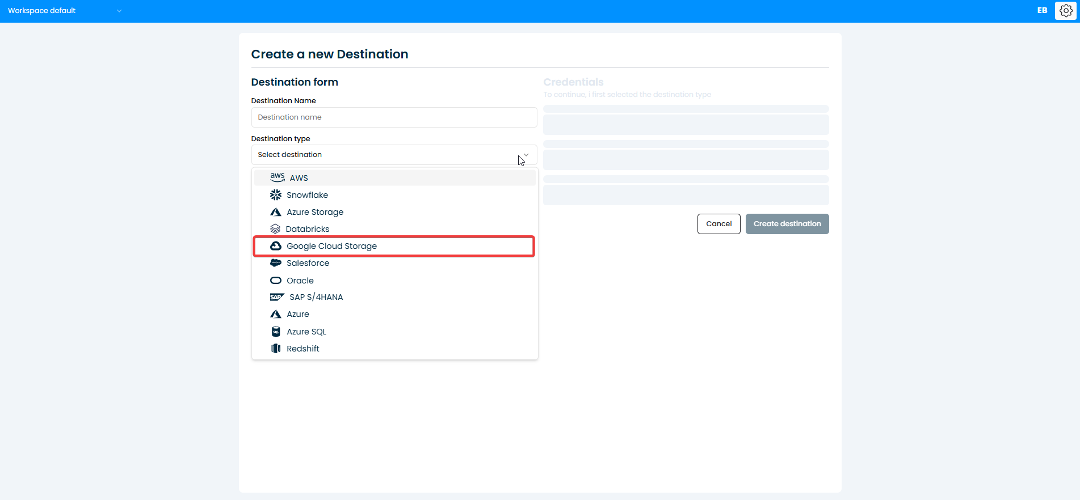This screenshot has height=500, width=1080.
Task: Select the Databricks option label
Action: click(x=308, y=229)
